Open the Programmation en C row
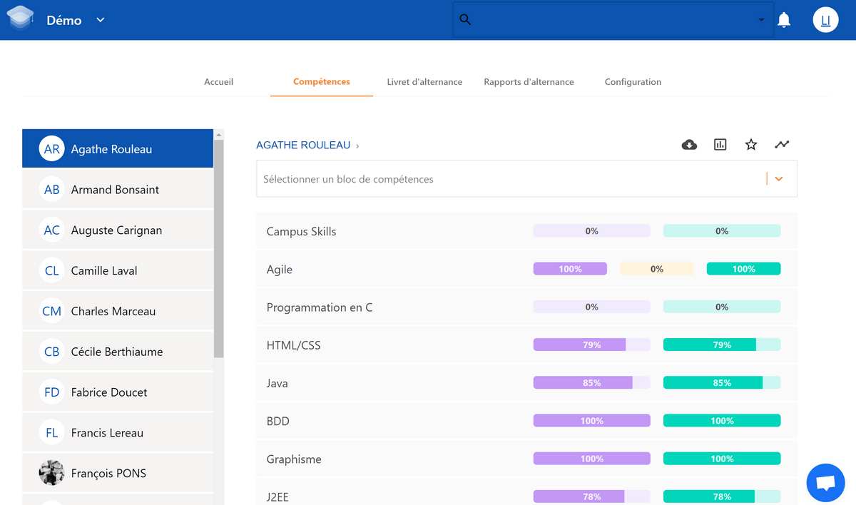This screenshot has height=505, width=856. (526, 307)
